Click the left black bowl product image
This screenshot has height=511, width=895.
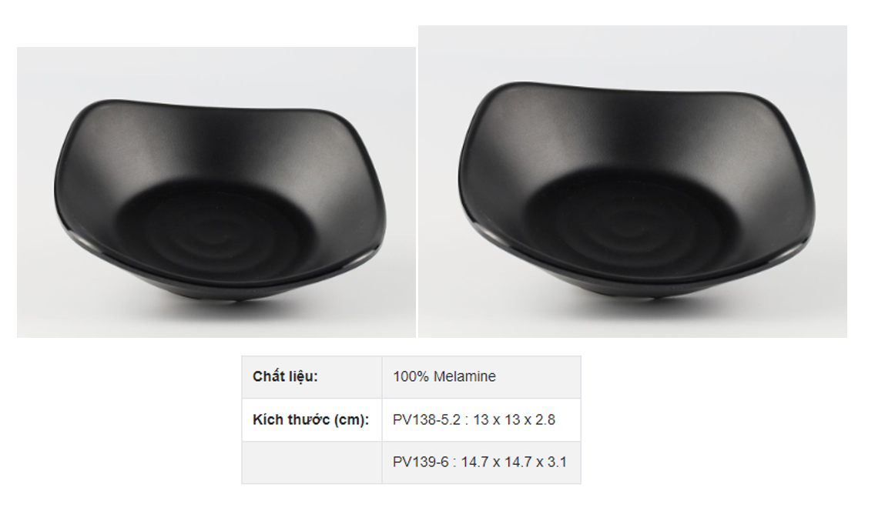(x=216, y=192)
